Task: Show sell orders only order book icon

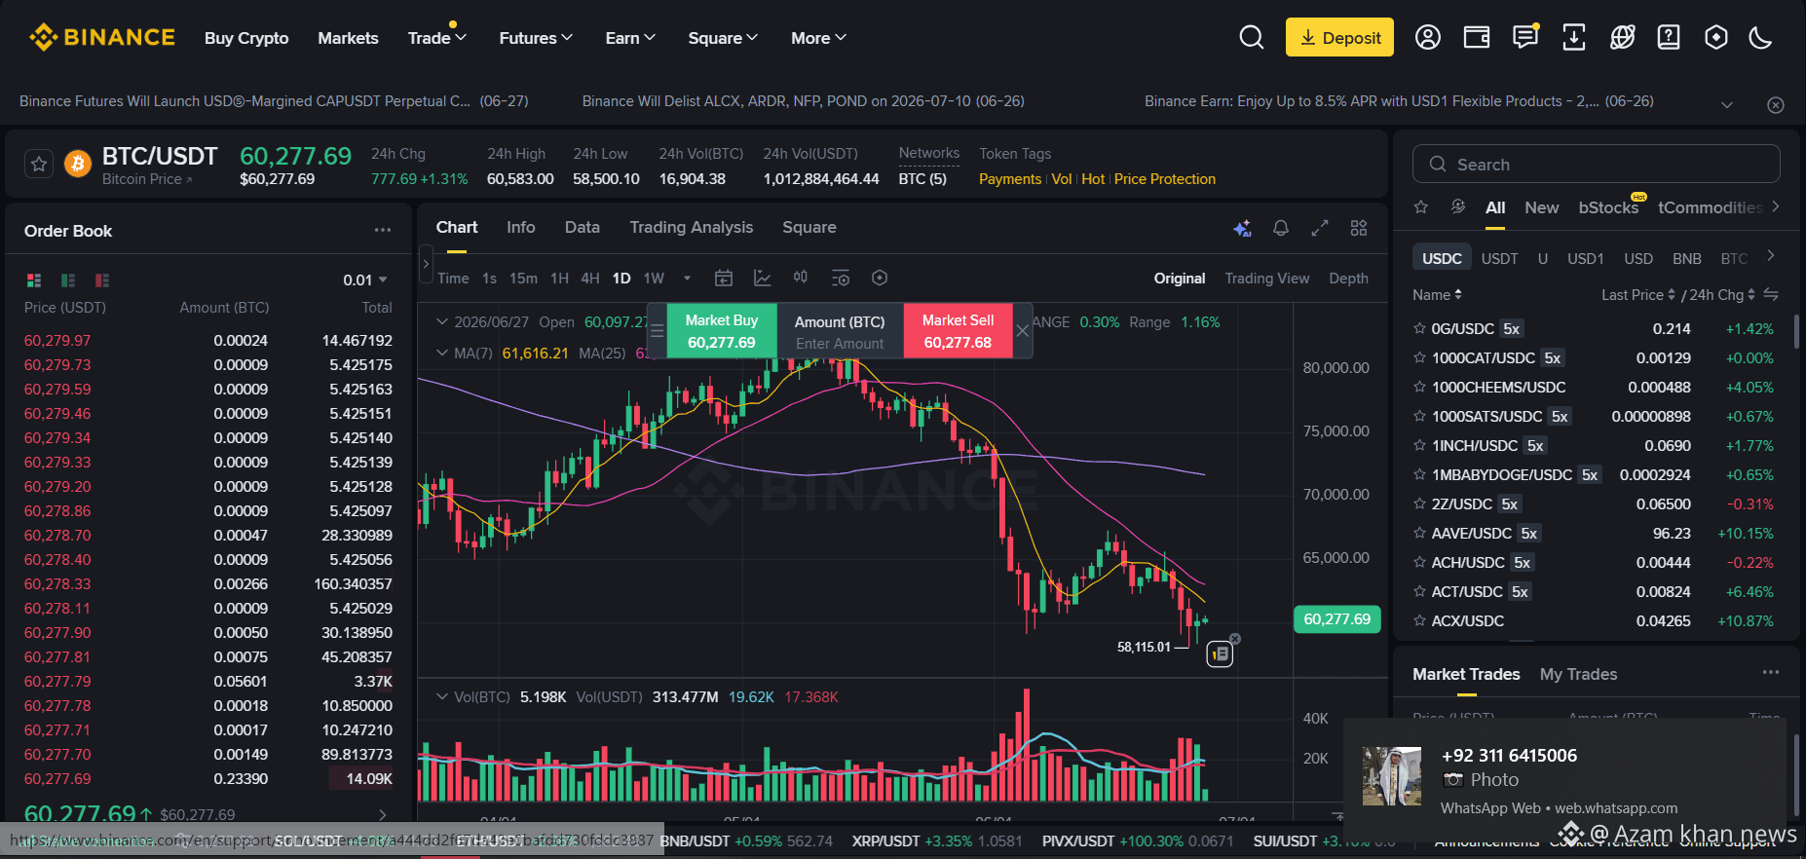Action: point(102,280)
